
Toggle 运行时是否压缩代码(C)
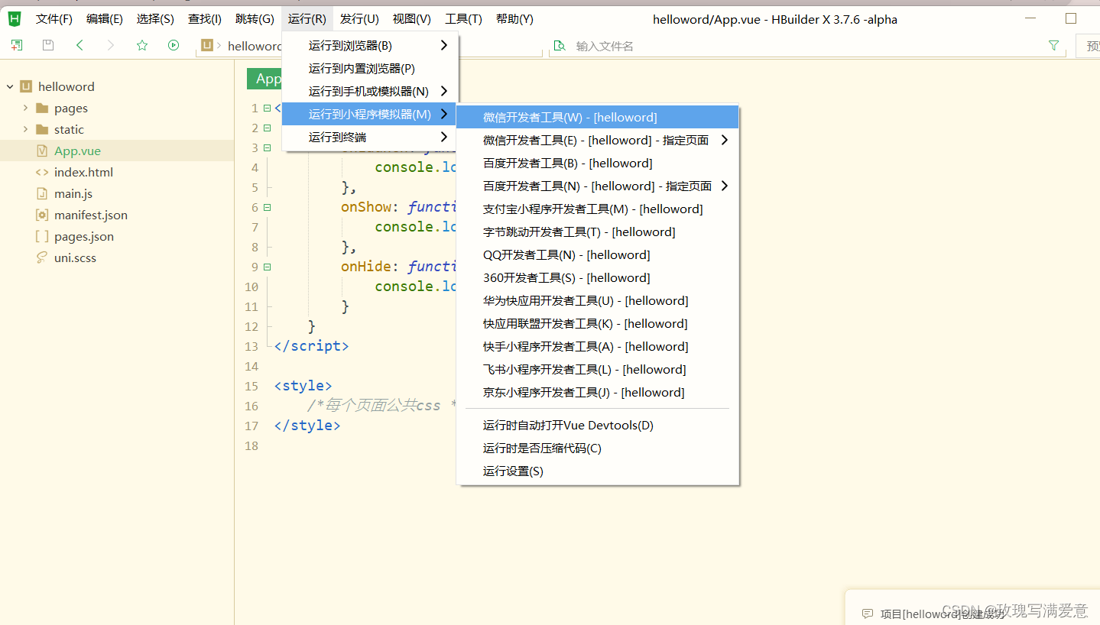coord(597,449)
